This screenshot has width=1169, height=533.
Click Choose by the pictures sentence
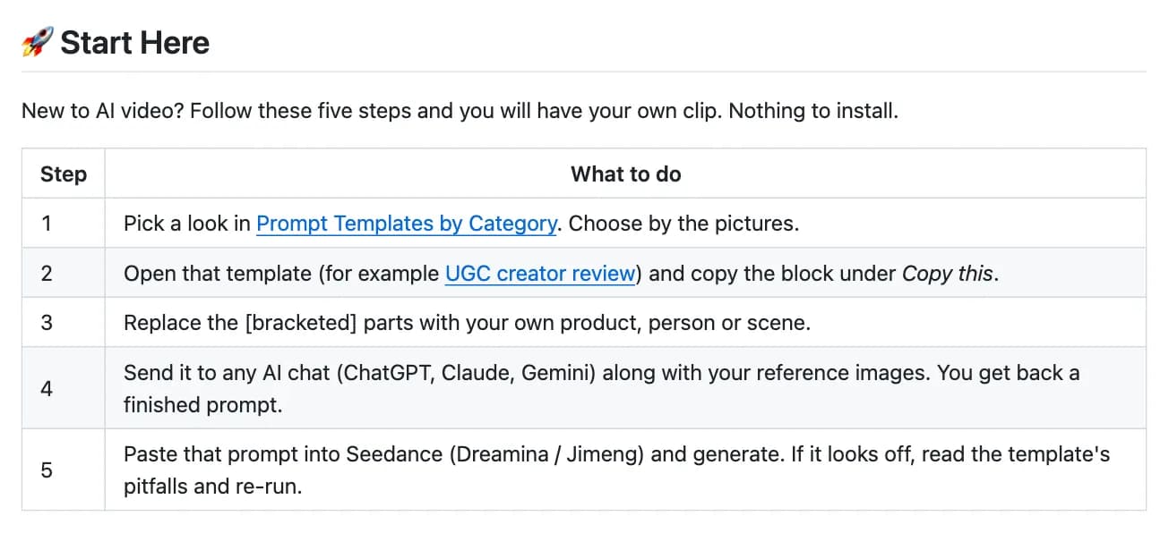pos(683,223)
